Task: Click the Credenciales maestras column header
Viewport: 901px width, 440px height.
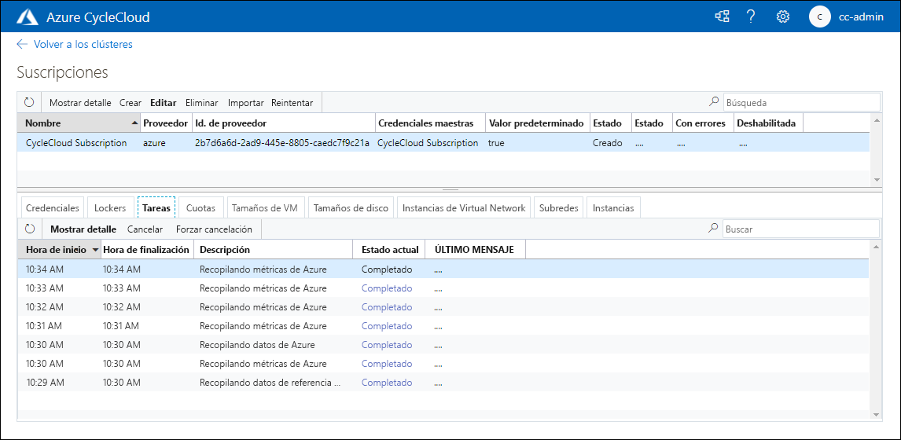Action: (x=430, y=123)
